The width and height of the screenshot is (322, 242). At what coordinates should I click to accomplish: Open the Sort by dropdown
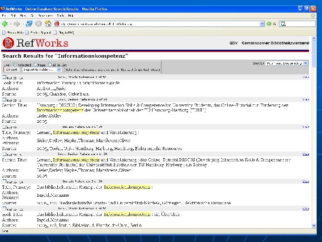pyautogui.click(x=287, y=63)
